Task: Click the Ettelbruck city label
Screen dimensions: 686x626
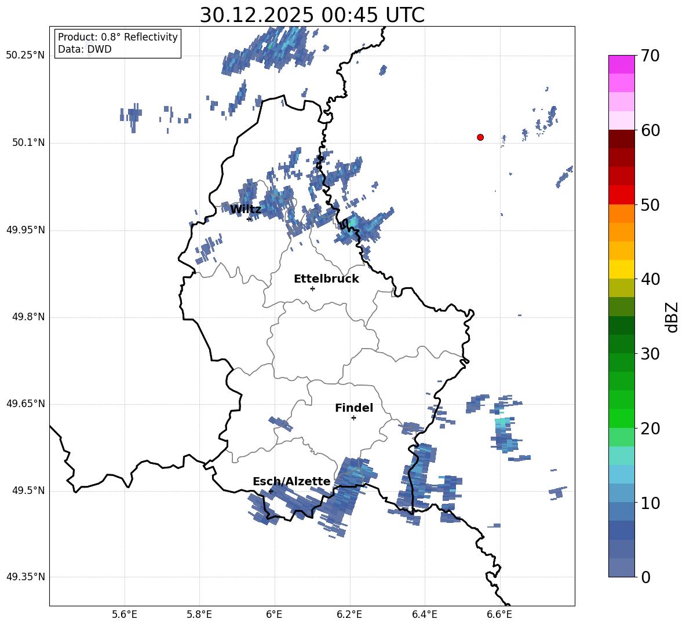Action: pyautogui.click(x=326, y=279)
